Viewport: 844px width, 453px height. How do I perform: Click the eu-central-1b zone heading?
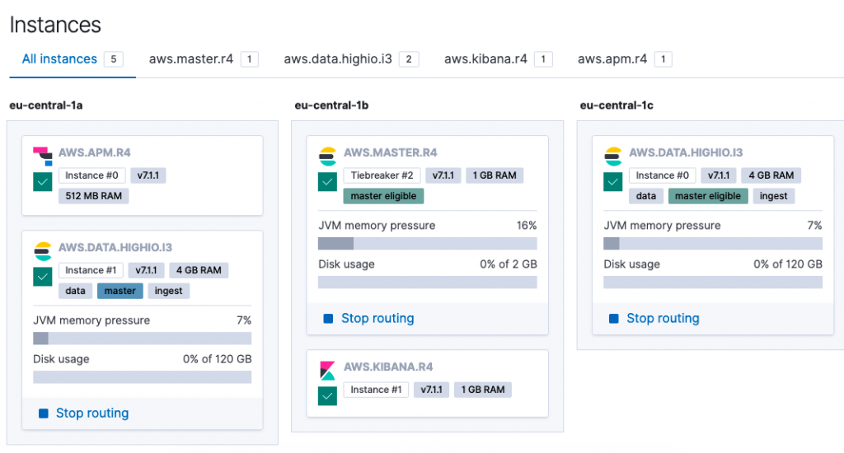click(x=331, y=105)
